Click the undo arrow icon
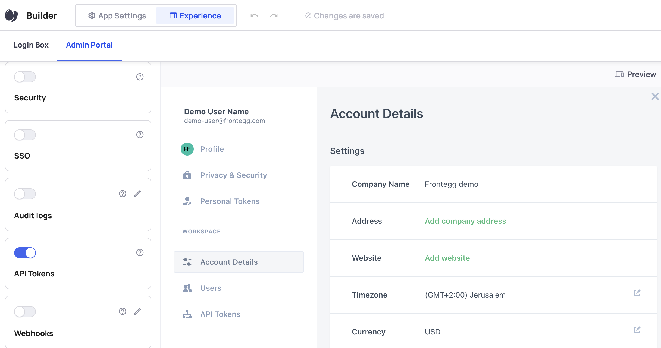The image size is (661, 348). click(x=254, y=16)
